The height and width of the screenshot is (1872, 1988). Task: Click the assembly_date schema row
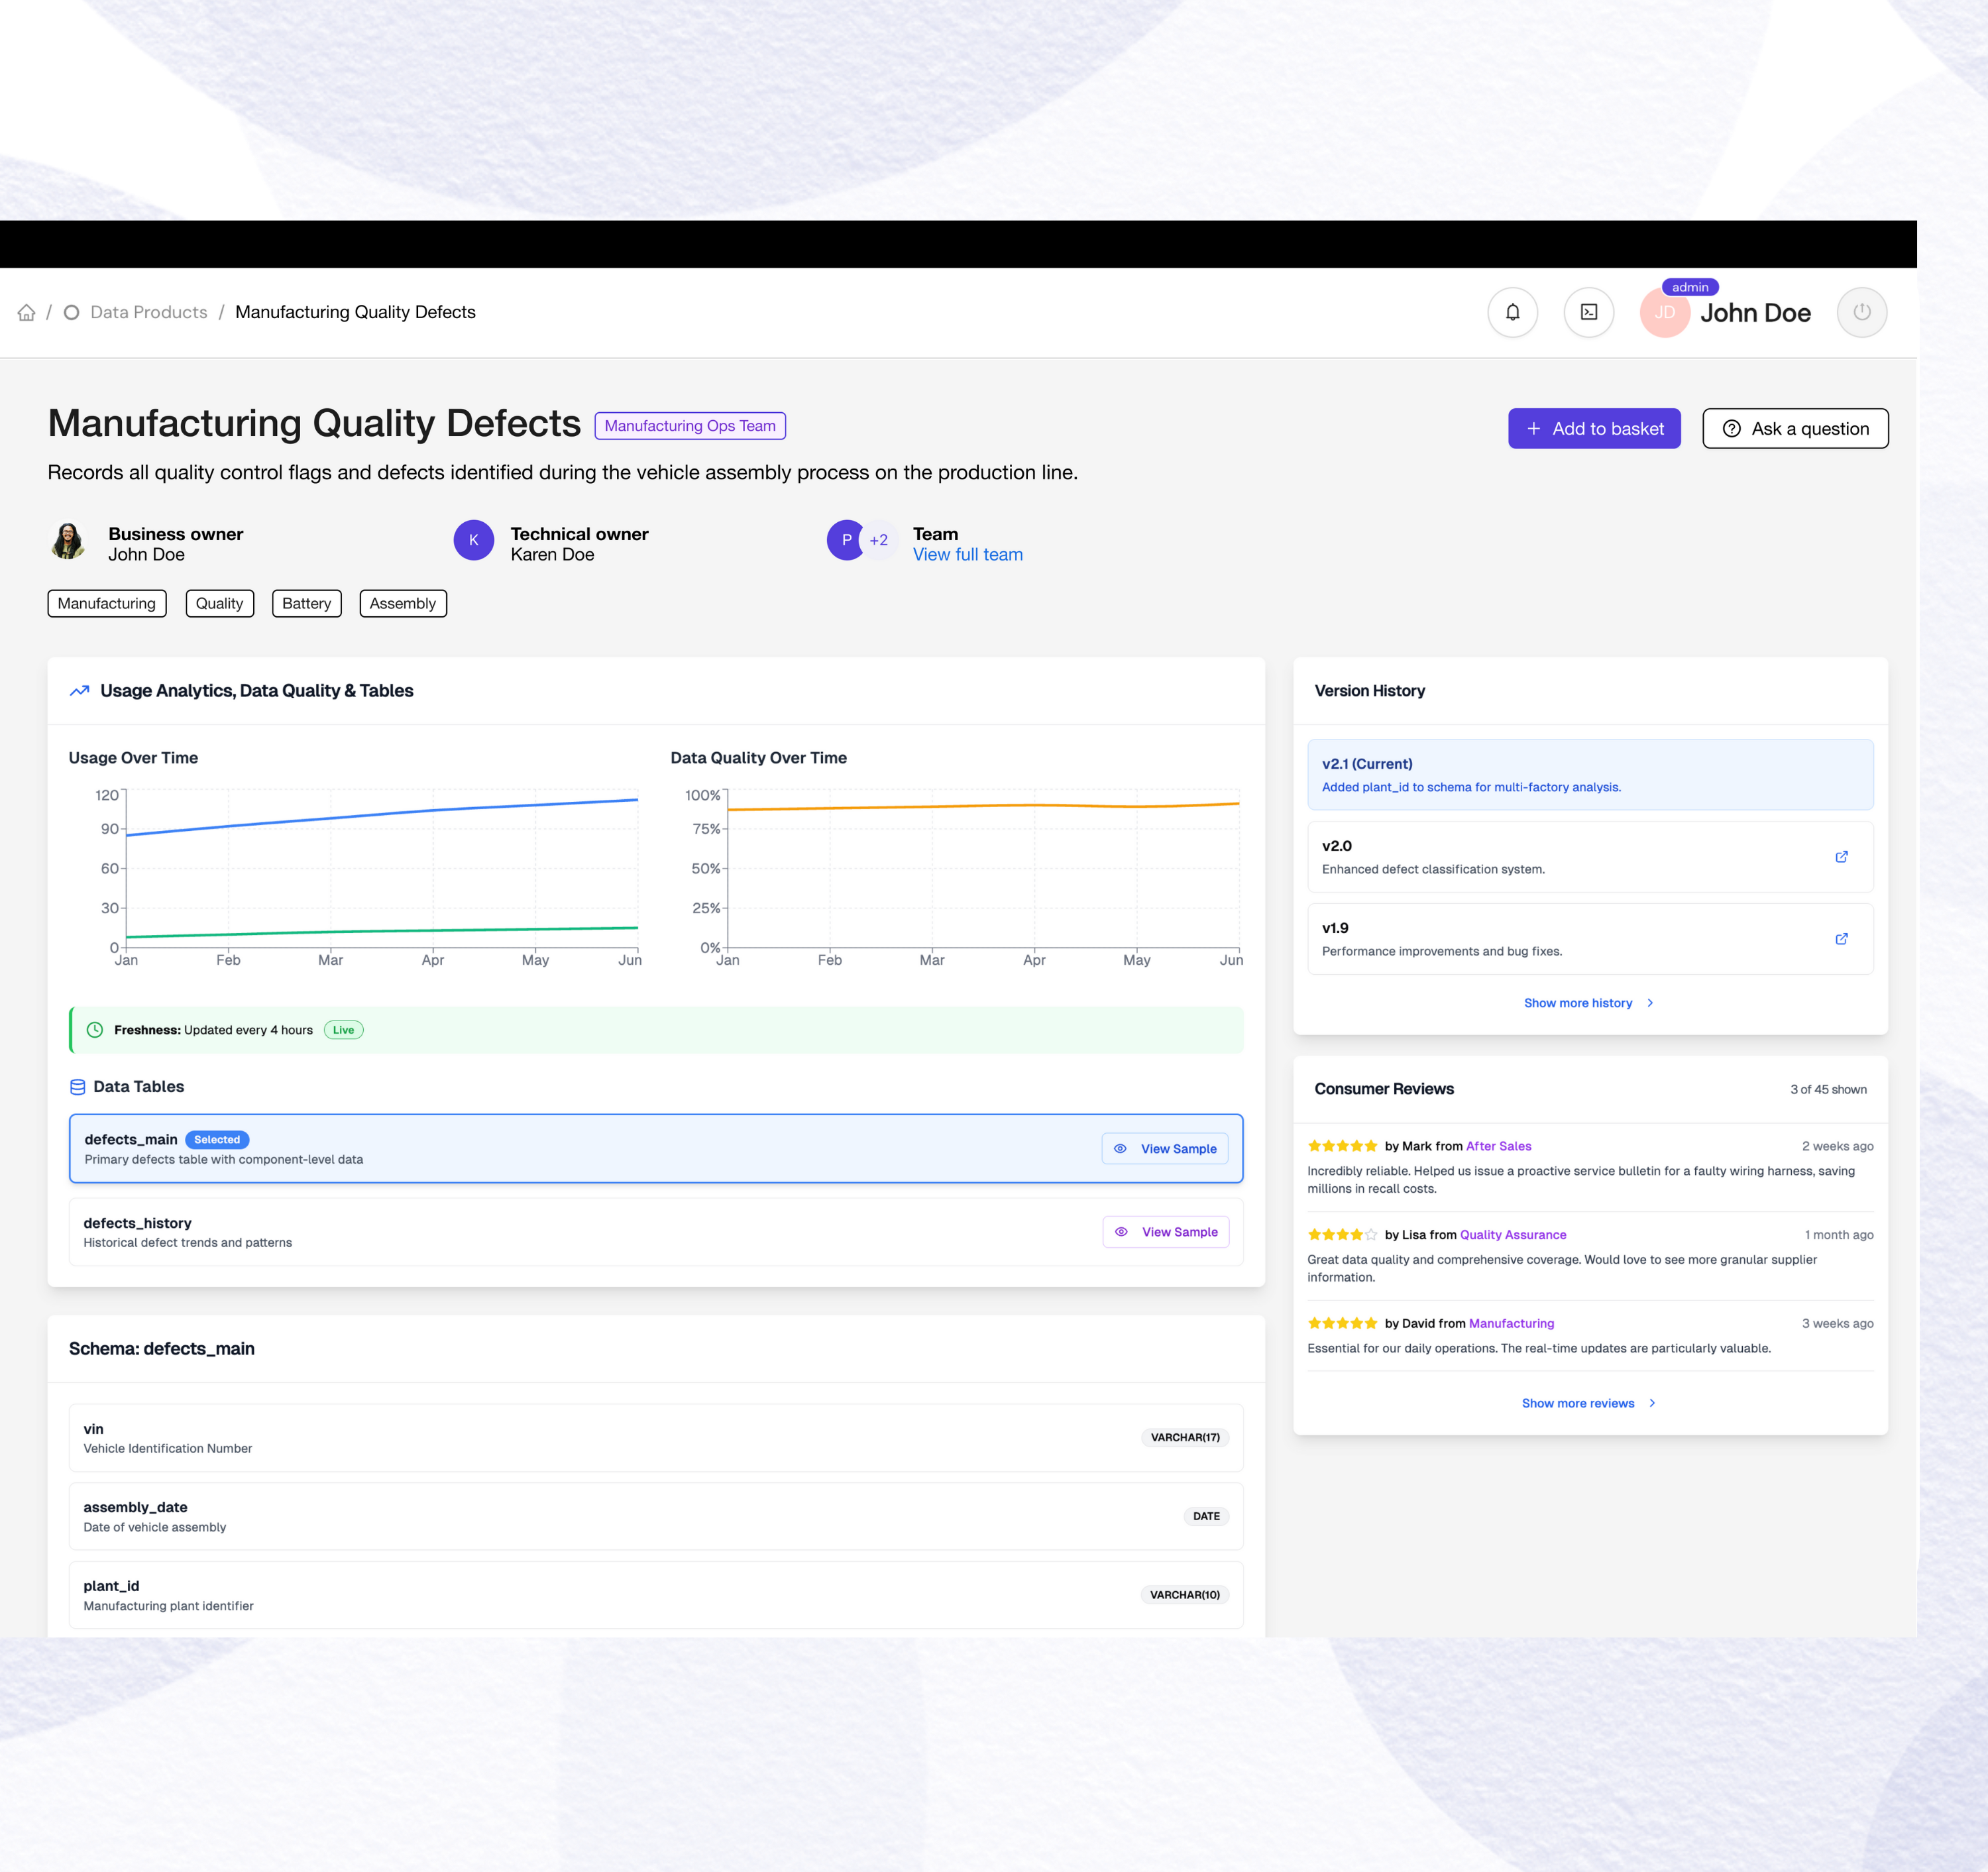[656, 1517]
